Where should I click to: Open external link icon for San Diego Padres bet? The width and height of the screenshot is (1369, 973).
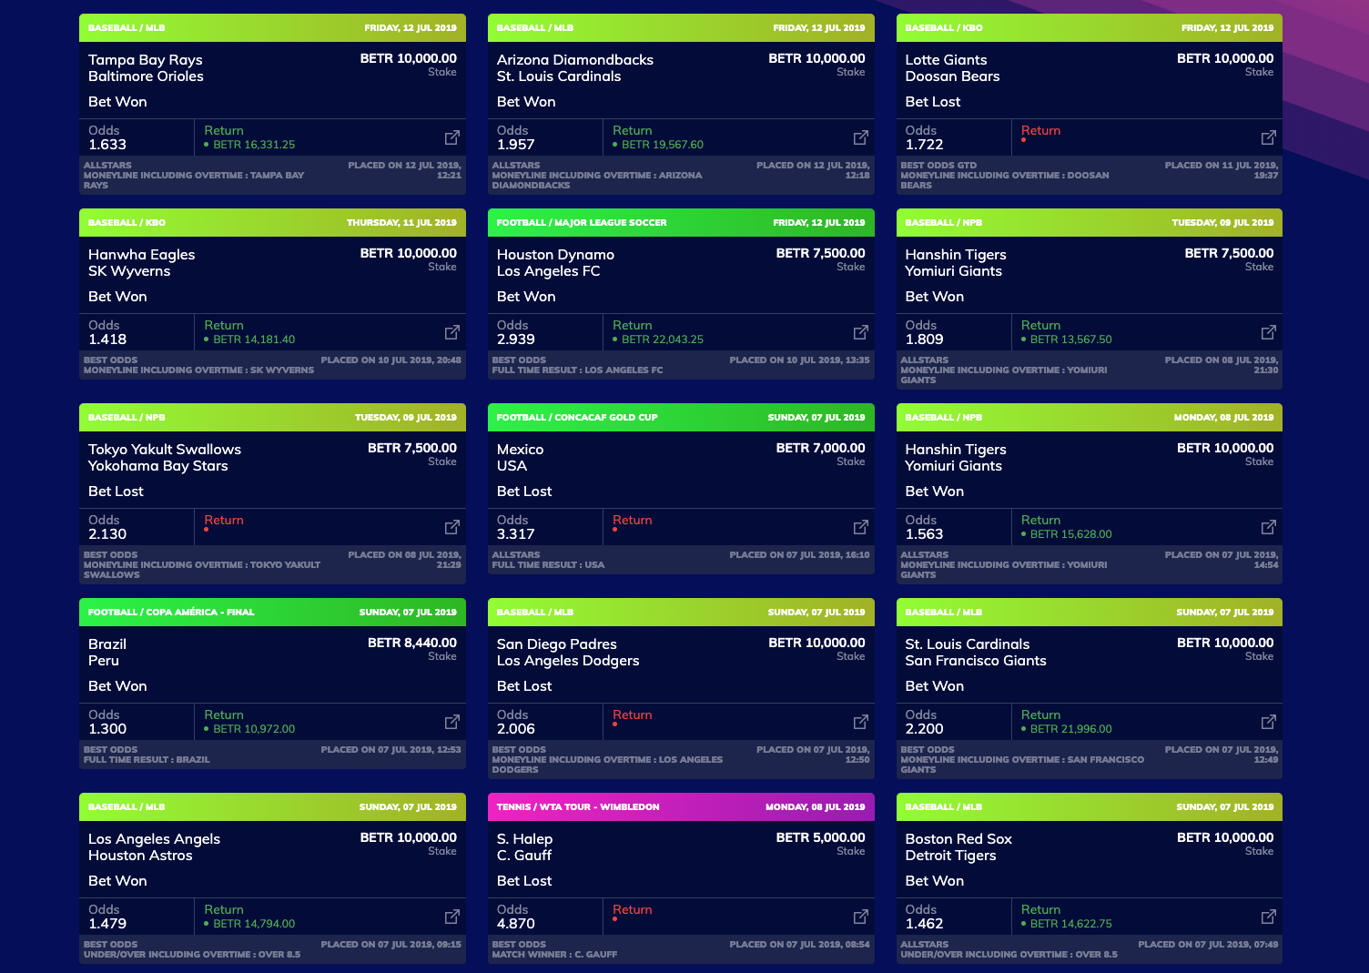(x=861, y=722)
